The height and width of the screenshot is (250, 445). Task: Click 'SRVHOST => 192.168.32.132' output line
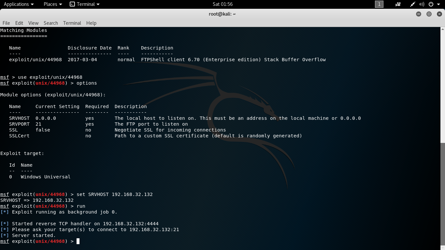(37, 200)
